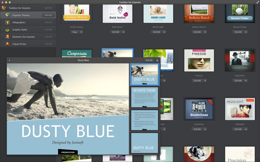Show the Dusty Blue title slide preview

pyautogui.click(x=144, y=75)
